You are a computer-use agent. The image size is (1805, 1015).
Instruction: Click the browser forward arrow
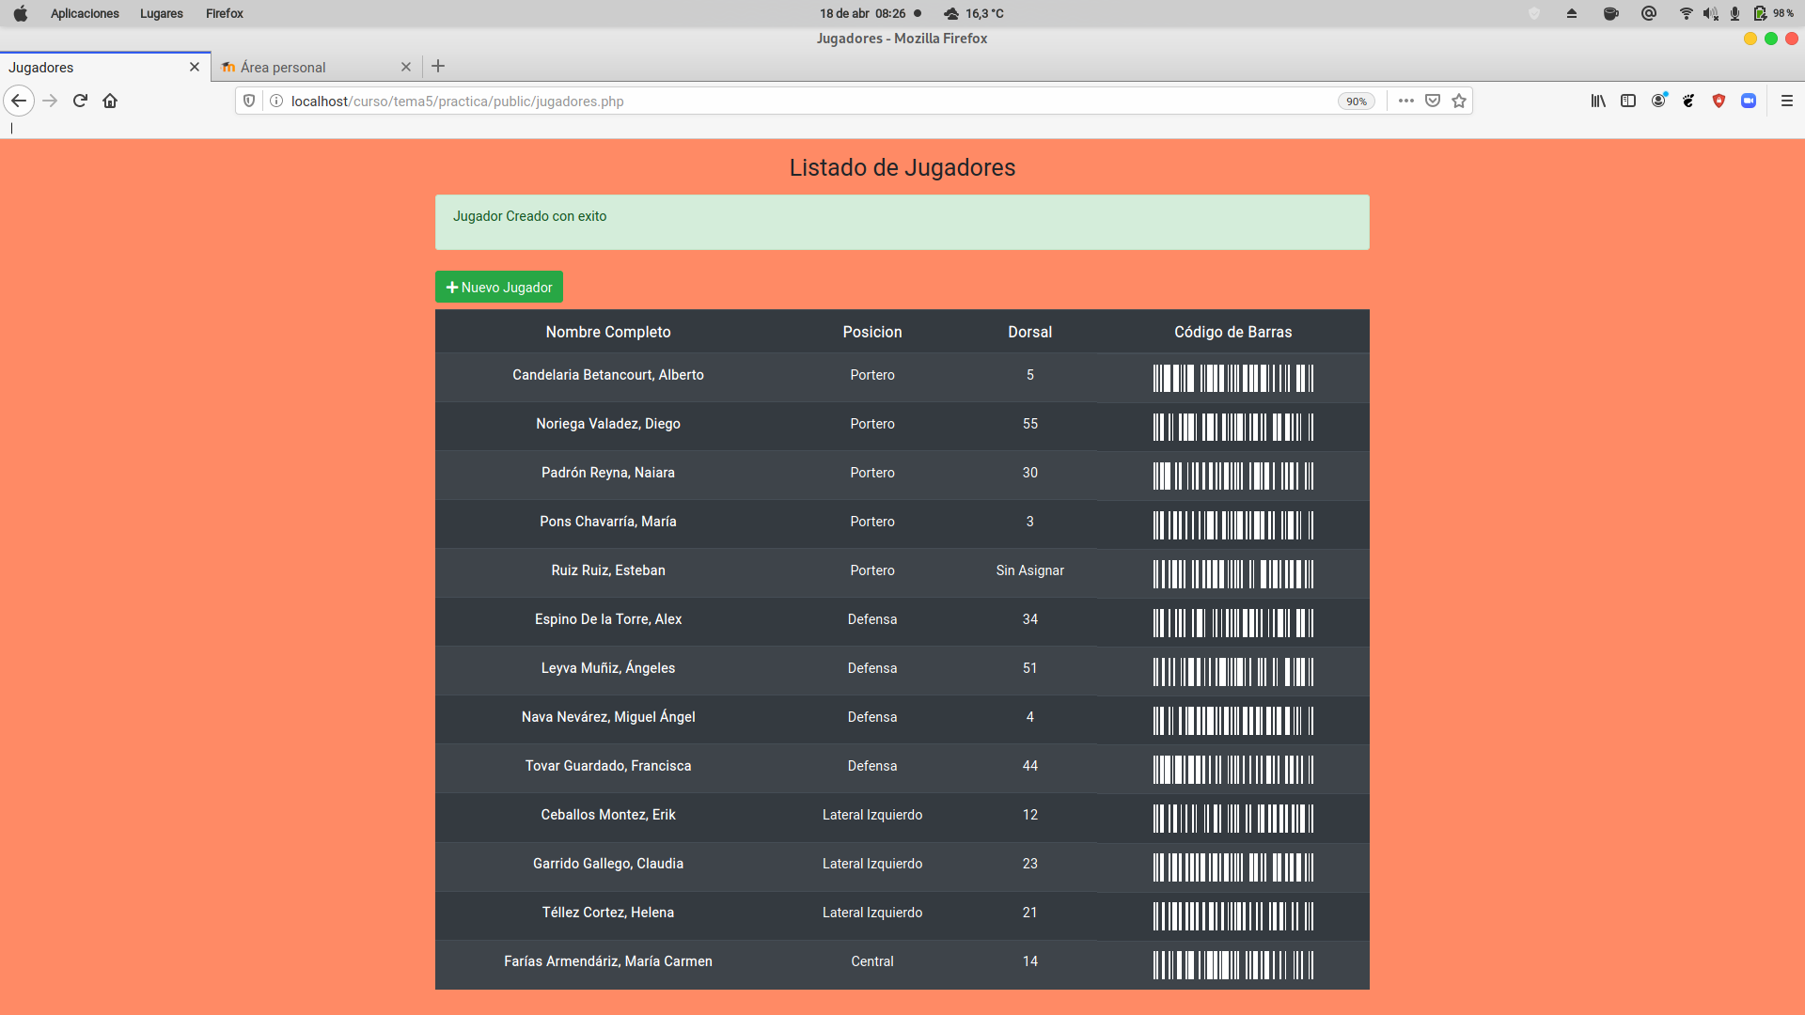tap(50, 101)
